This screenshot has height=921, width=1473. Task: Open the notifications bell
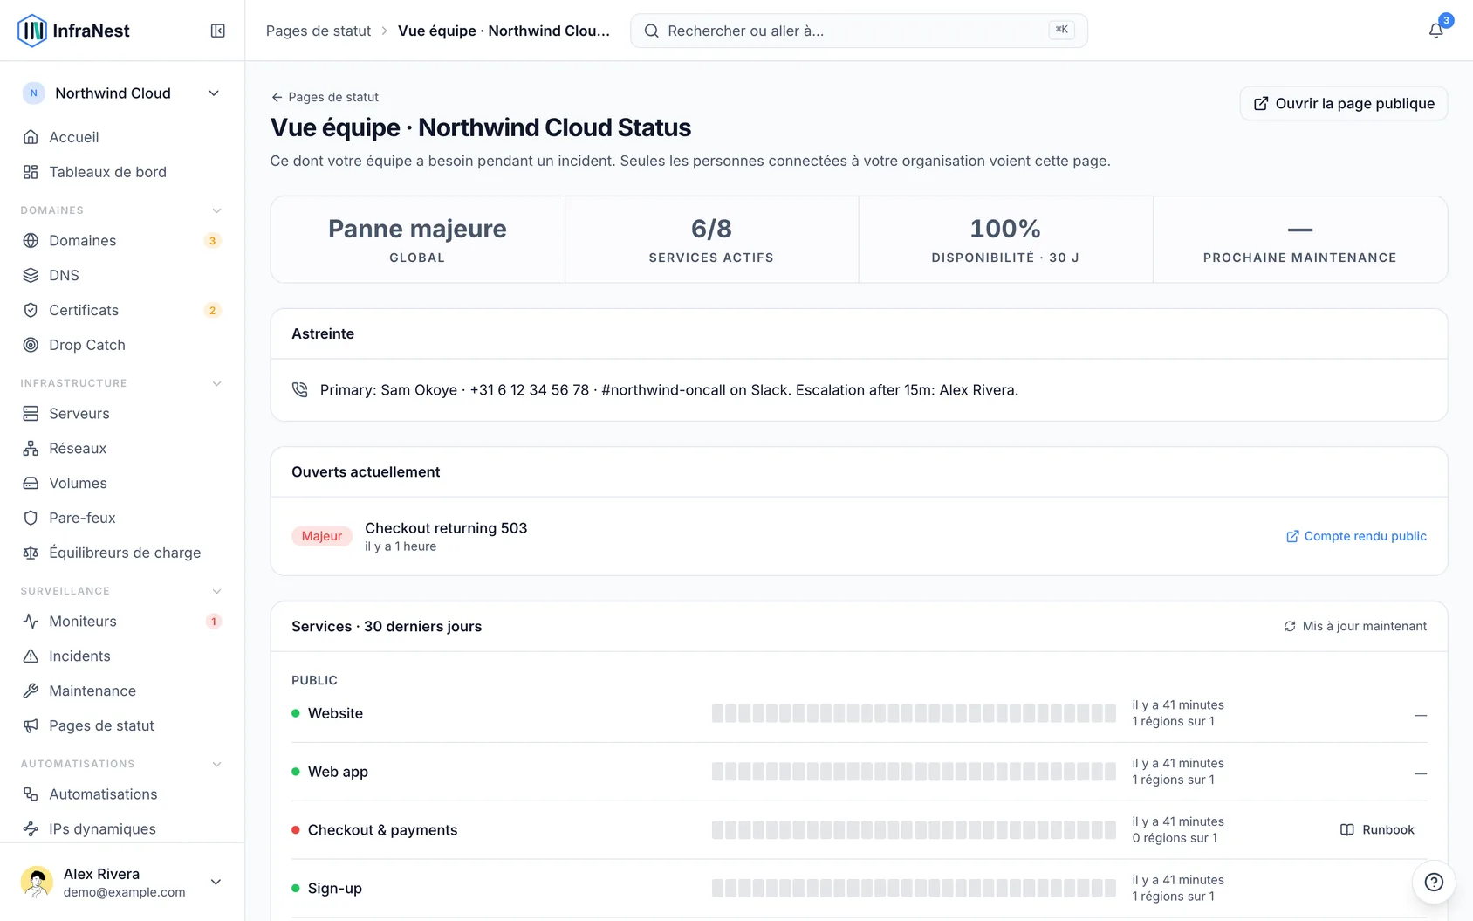tap(1435, 31)
